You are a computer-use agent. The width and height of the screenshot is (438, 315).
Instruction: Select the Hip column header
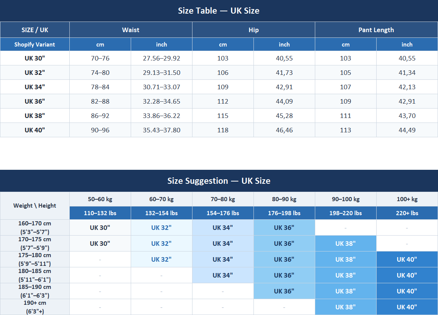point(253,30)
